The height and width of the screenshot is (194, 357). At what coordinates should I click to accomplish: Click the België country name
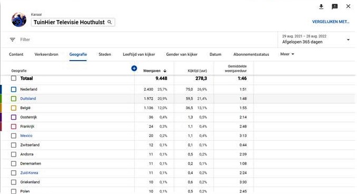tap(25, 108)
